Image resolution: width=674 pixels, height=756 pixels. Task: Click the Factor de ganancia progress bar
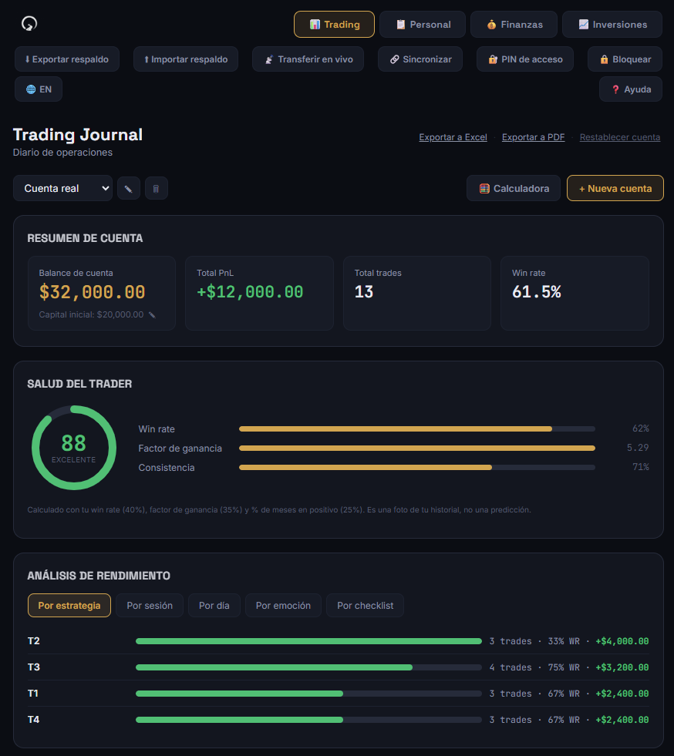tap(417, 448)
